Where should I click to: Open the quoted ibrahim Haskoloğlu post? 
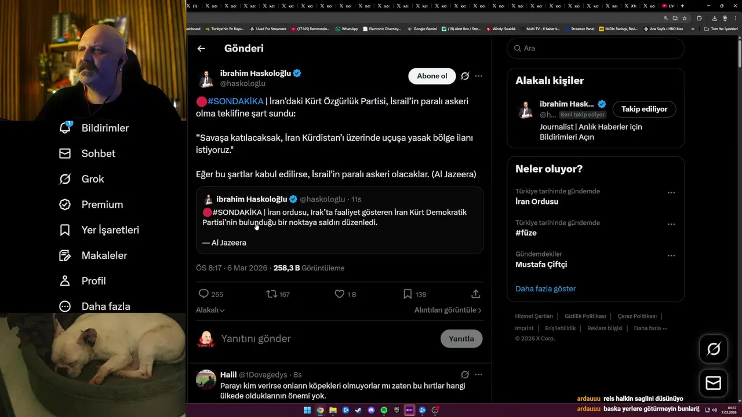[x=339, y=220]
